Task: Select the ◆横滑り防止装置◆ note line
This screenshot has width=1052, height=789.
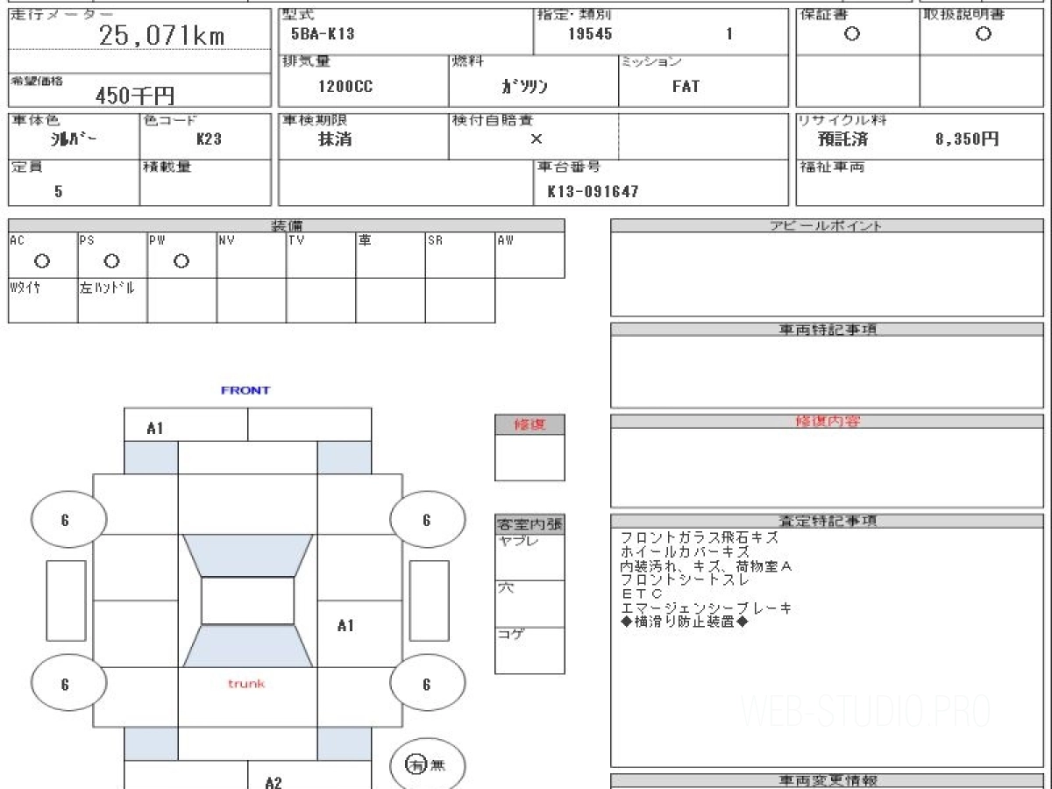Action: tap(685, 622)
